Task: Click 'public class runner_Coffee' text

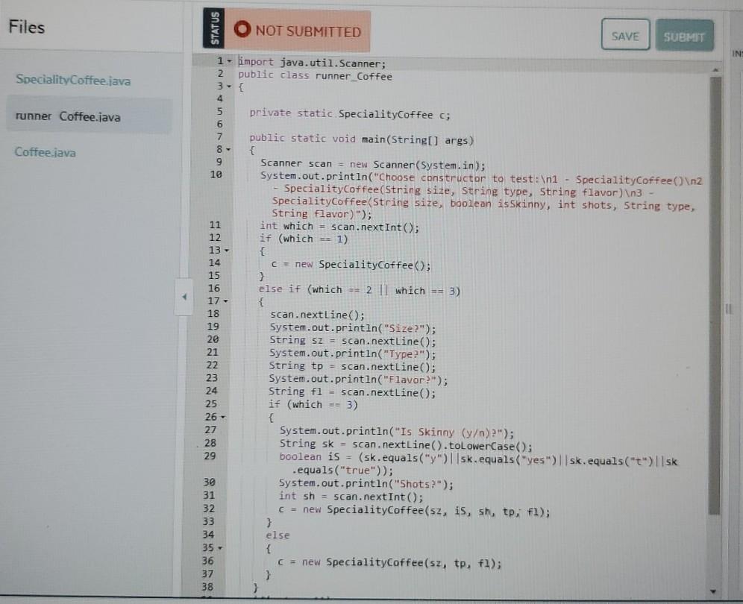Action: [x=315, y=75]
